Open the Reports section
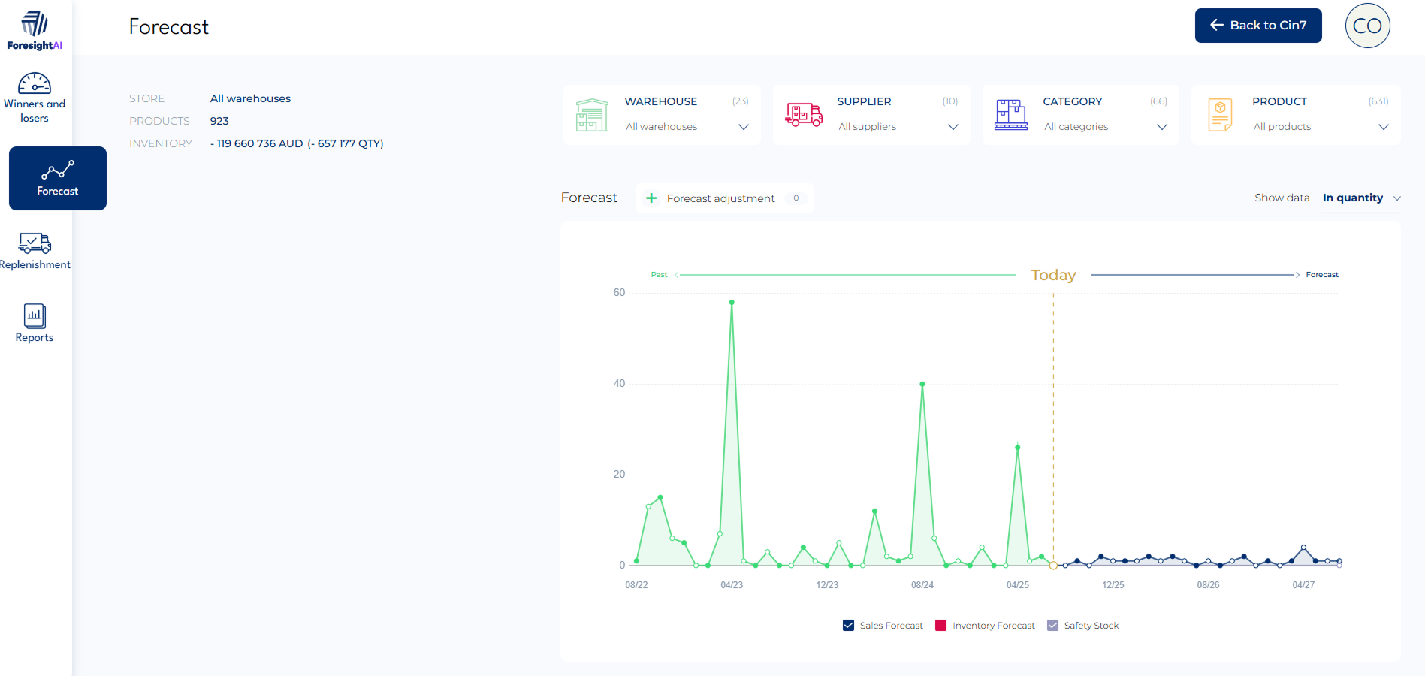This screenshot has width=1425, height=676. (x=34, y=323)
